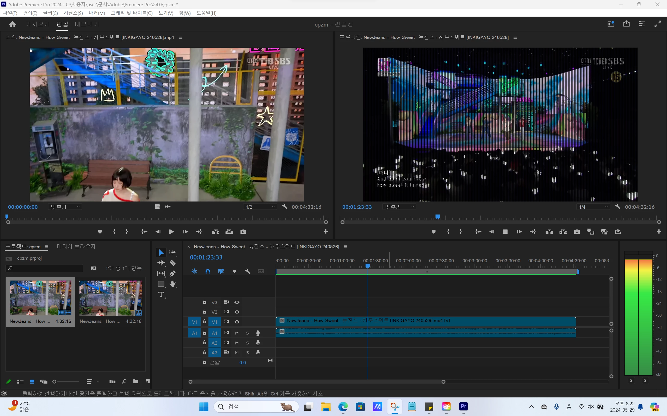This screenshot has width=667, height=416.
Task: Click Export Frame camera in Program monitor
Action: pos(577,232)
